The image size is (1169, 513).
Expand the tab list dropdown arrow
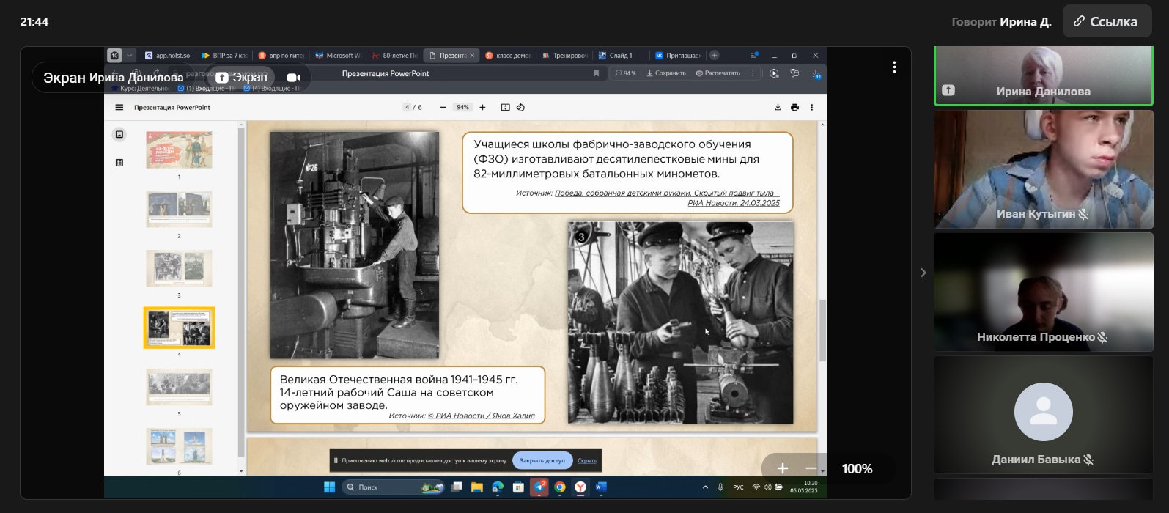pos(130,55)
